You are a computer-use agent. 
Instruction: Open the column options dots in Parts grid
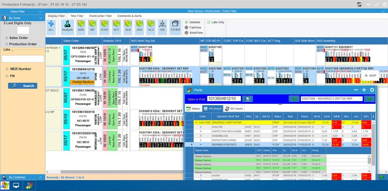click(373, 117)
